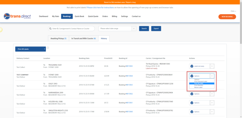The image size is (242, 118).
Task: Click the red Label not ready. text
Action: point(152,69)
